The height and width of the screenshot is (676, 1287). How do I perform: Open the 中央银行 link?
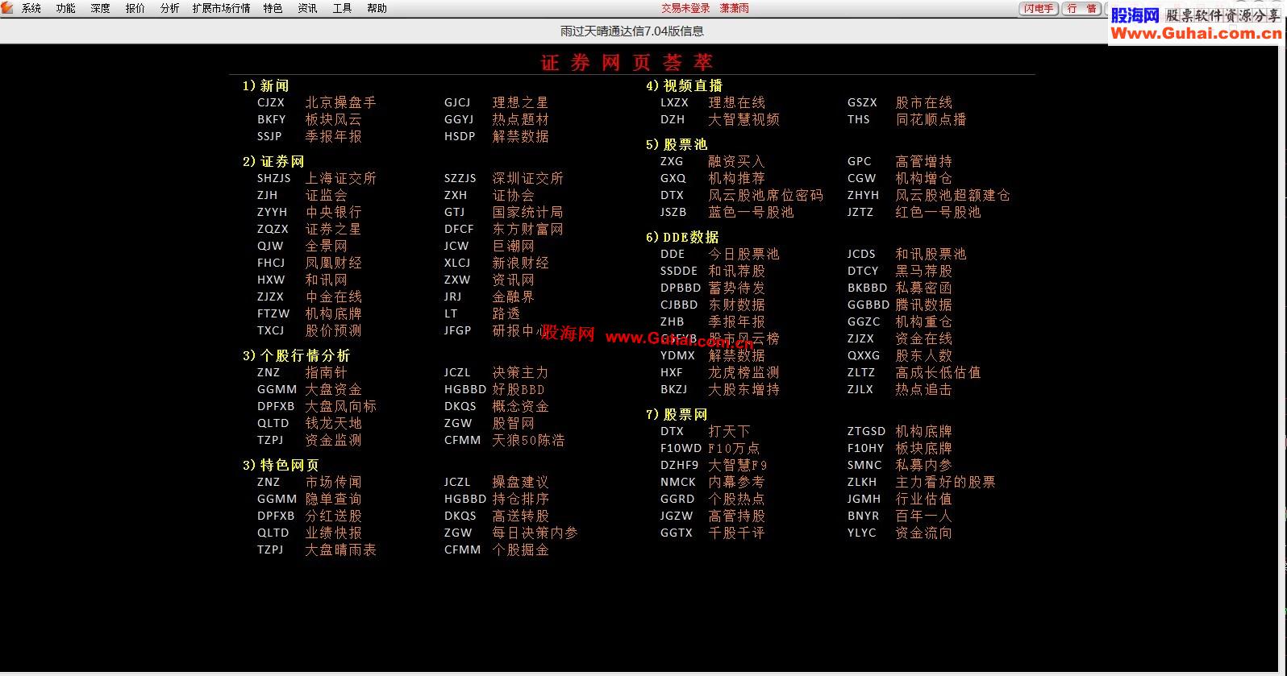[x=334, y=212]
